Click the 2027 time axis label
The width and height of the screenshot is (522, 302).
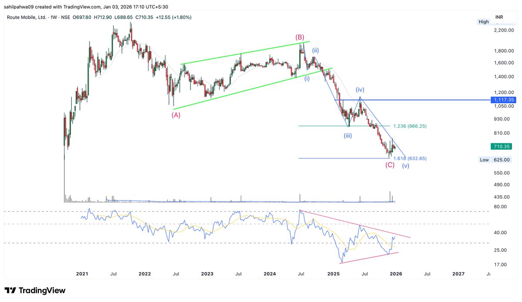point(458,274)
